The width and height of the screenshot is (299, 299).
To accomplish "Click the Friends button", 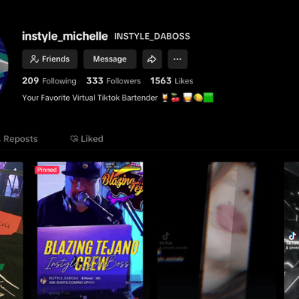I will coord(50,59).
